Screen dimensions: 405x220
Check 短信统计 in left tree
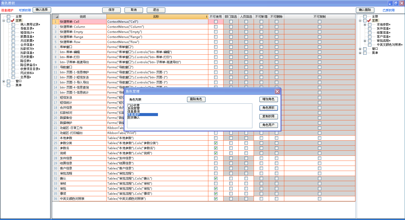click(13, 33)
